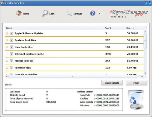Expand the User Junk files row
The width and height of the screenshot is (152, 117).
click(7, 47)
